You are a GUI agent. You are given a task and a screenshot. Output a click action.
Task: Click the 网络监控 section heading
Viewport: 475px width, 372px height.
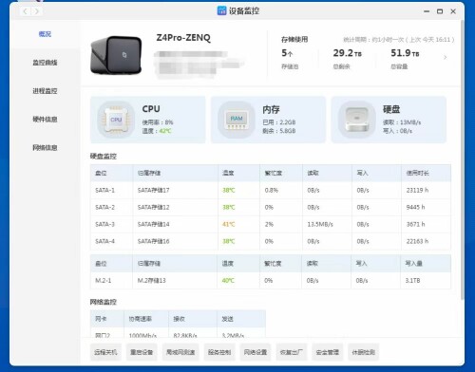pyautogui.click(x=104, y=302)
